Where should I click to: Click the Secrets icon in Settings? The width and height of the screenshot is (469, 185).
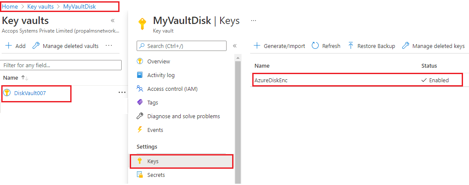pos(140,175)
